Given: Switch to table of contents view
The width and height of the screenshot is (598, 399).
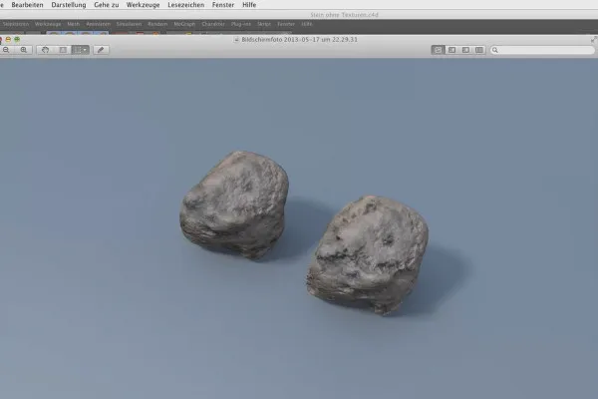Looking at the screenshot, I should [465, 50].
